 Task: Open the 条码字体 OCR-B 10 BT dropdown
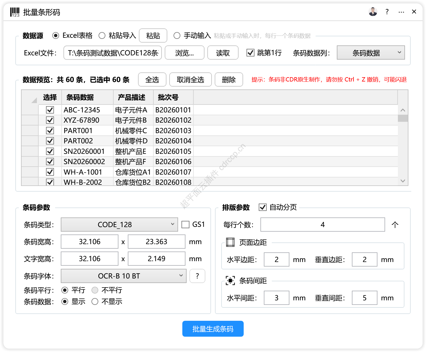(124, 276)
